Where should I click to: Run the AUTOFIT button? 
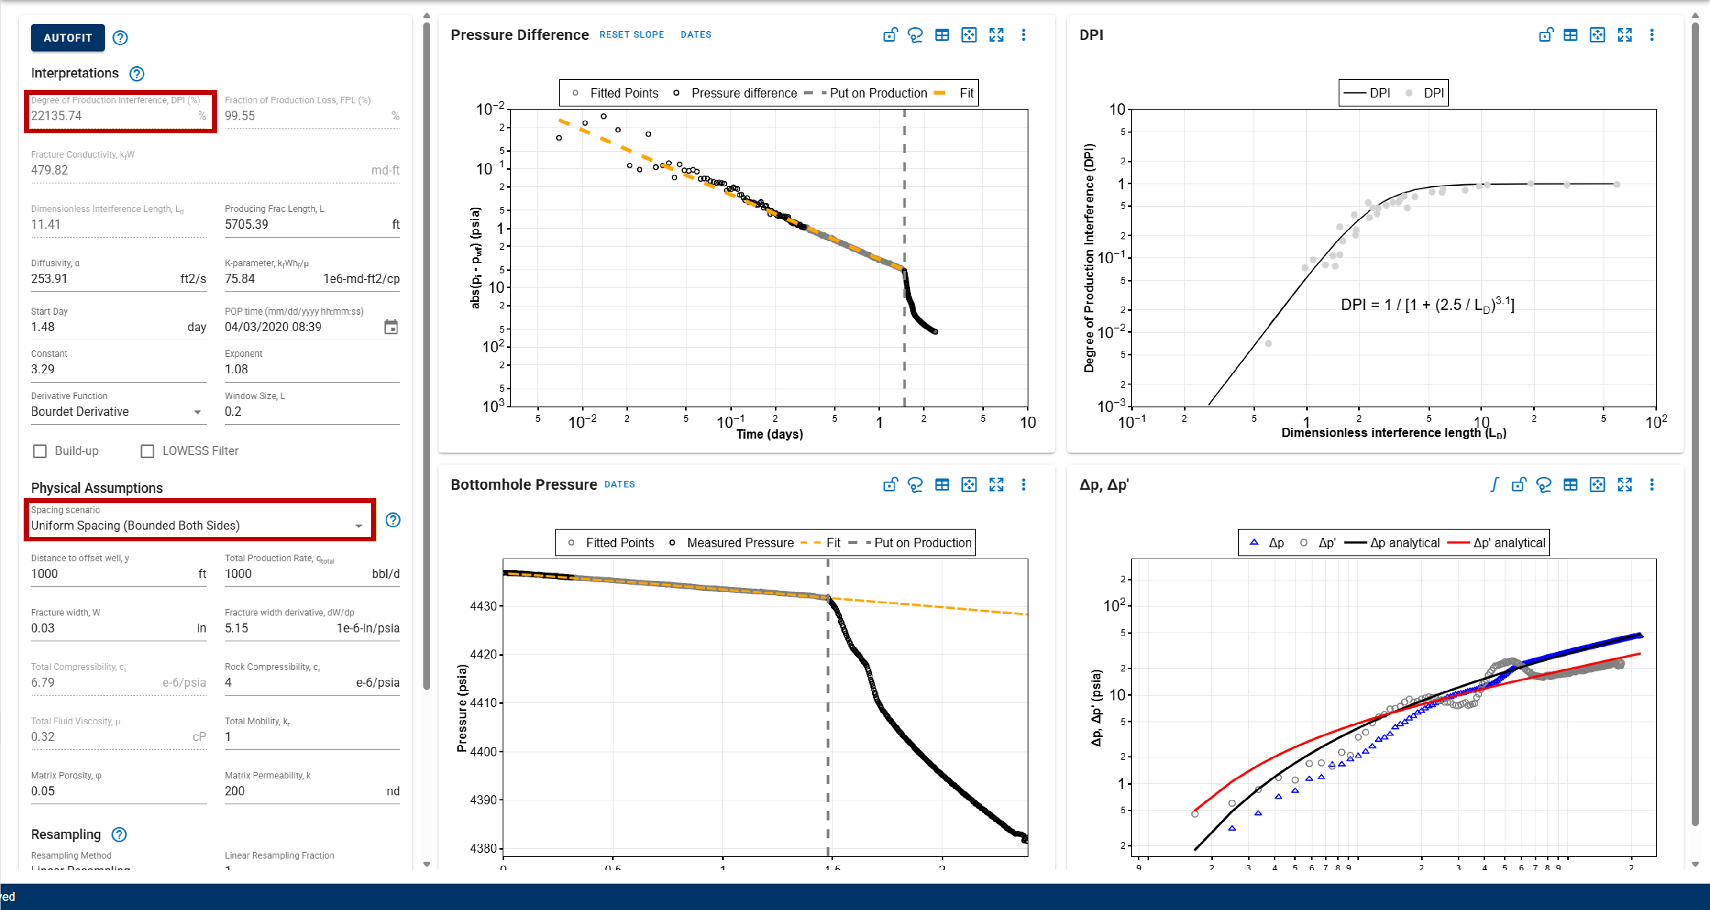point(68,38)
